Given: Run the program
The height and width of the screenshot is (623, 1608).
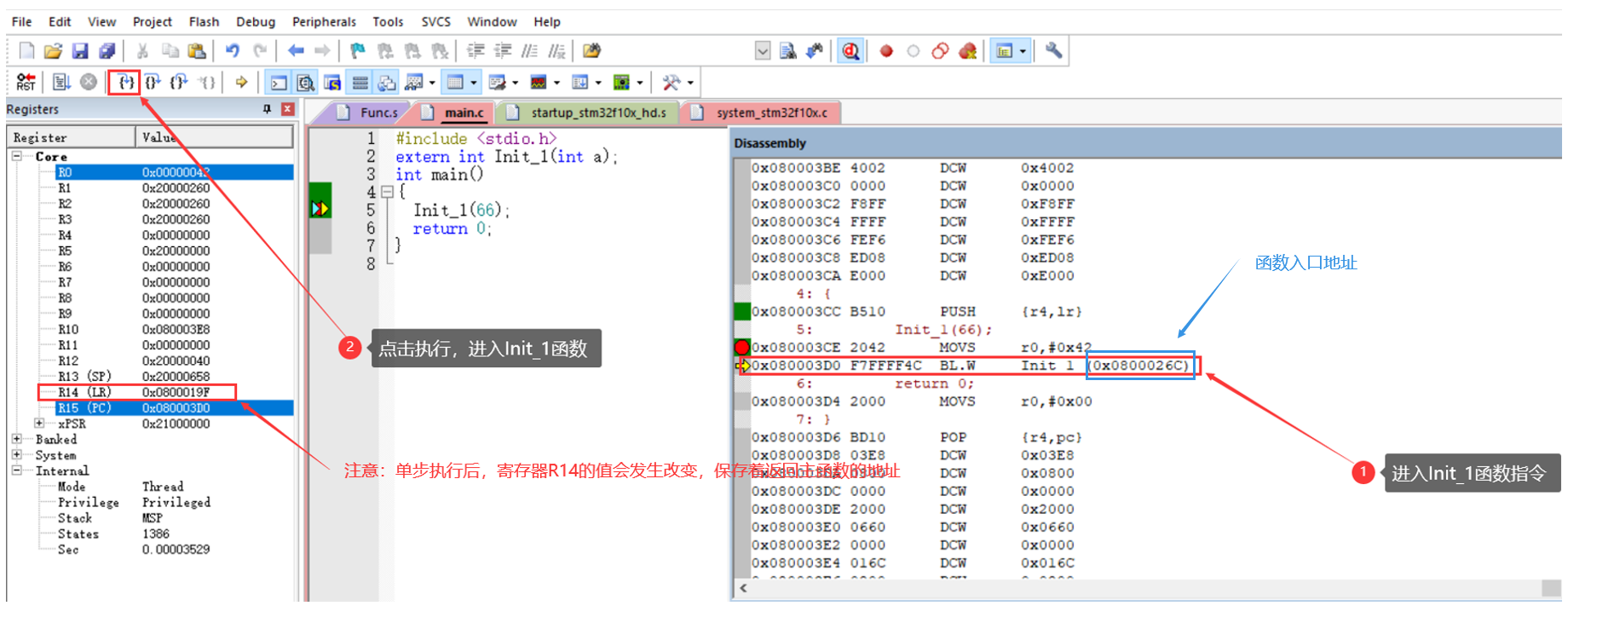Looking at the screenshot, I should [61, 83].
